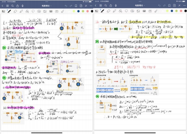Open the share export menu in left pane
This screenshot has width=187, height=134.
tap(18, 6)
